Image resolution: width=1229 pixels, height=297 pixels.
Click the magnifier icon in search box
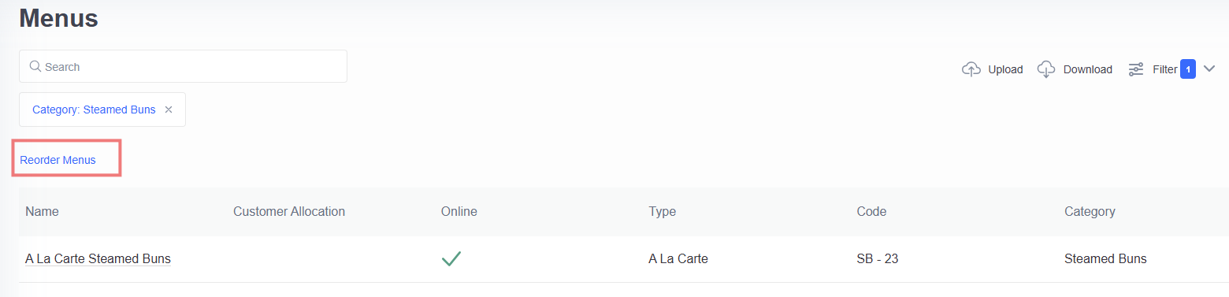35,66
